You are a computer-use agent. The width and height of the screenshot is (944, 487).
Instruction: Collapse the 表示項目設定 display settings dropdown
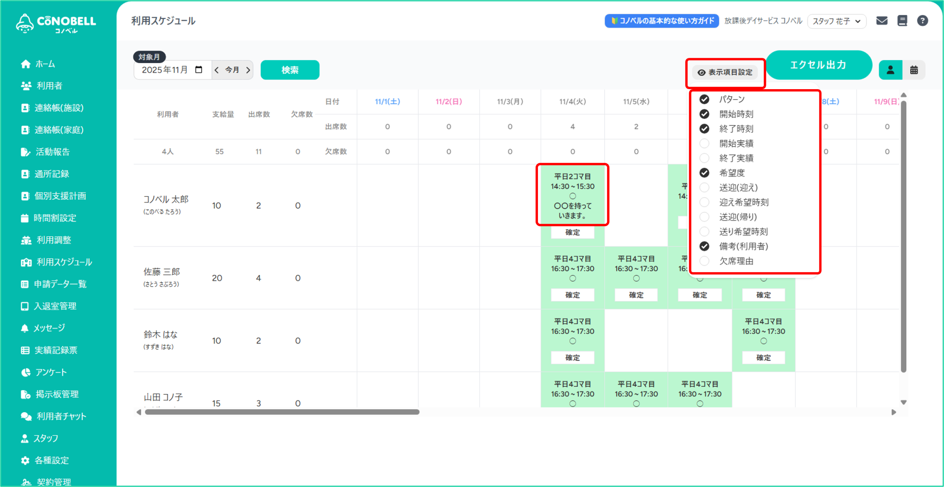725,72
